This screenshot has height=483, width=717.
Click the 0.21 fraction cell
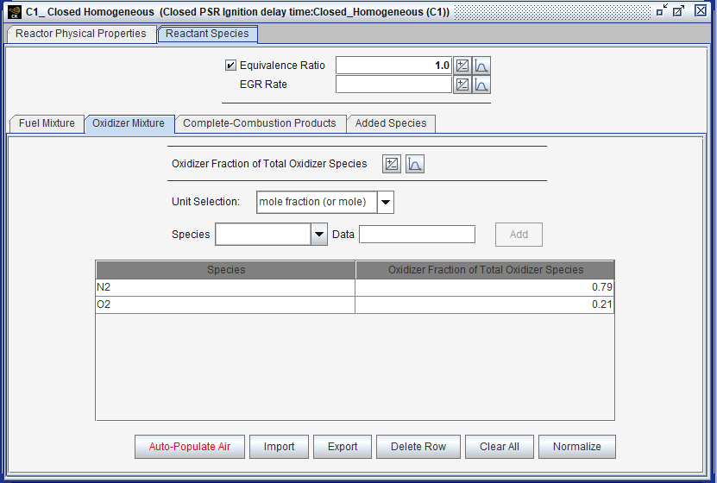tap(485, 304)
